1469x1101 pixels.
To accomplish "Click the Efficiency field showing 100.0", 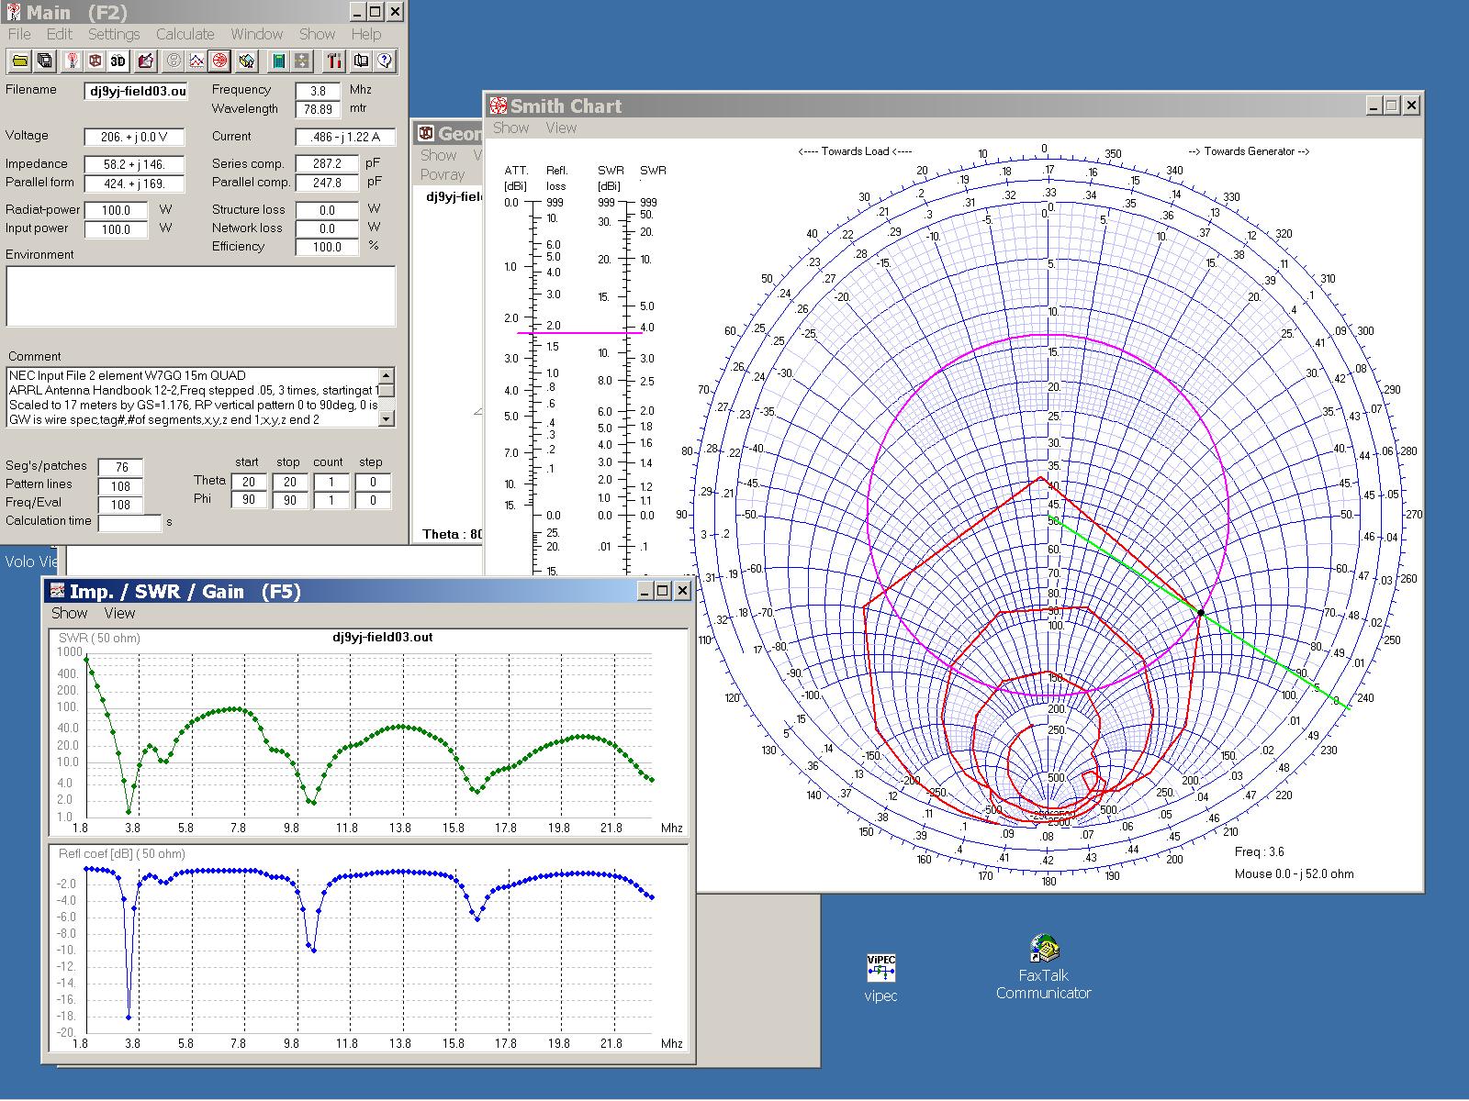I will [x=327, y=247].
